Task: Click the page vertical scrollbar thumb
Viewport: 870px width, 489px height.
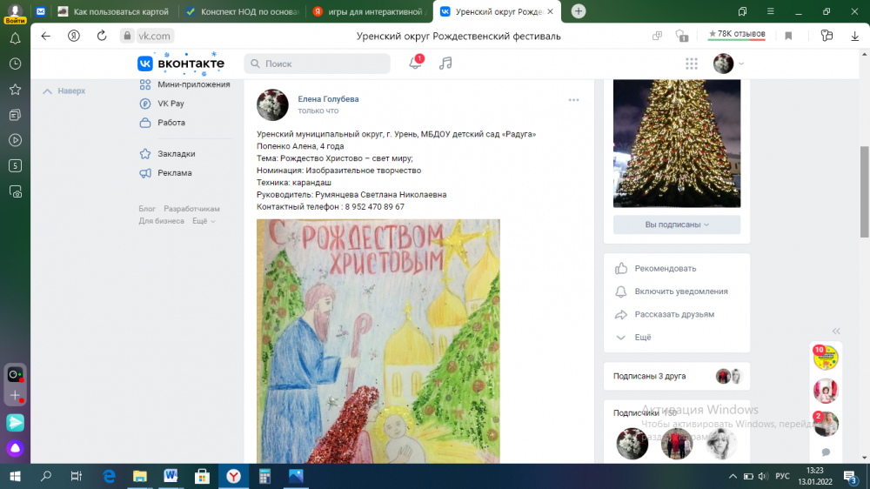Action: [x=865, y=191]
